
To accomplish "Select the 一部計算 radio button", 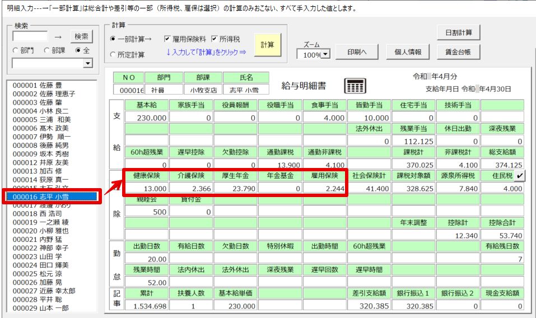I will (x=113, y=39).
